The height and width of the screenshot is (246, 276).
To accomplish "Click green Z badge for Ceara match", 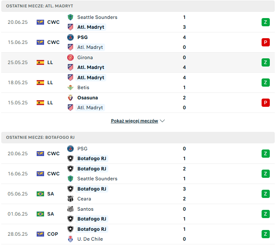I will point(266,194).
